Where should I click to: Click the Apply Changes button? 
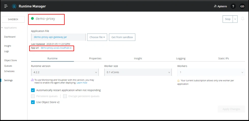231,109
